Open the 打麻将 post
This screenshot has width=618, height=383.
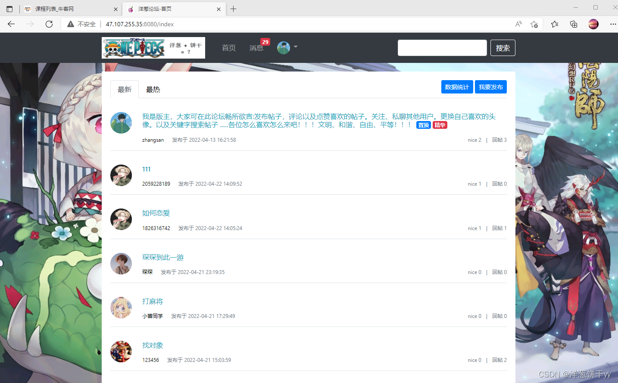[x=153, y=301]
